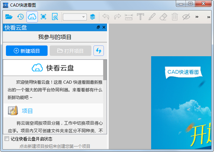Select the brush drawing tool

[152, 17]
